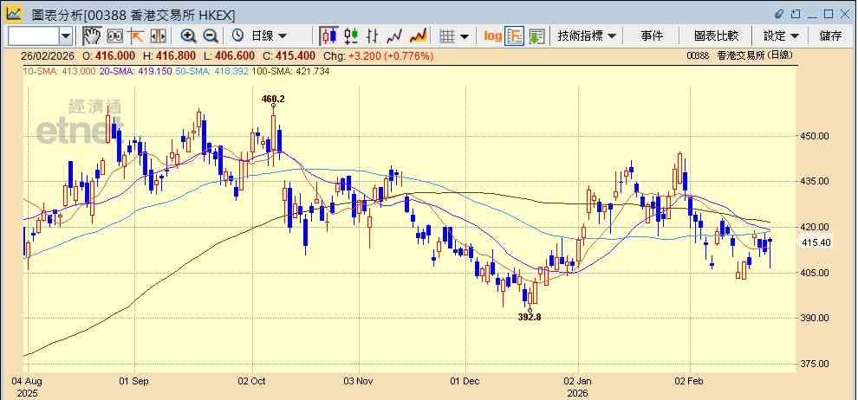Screen dimensions: 858x400
Task: Click the 10-SMA legend label
Action: point(59,71)
